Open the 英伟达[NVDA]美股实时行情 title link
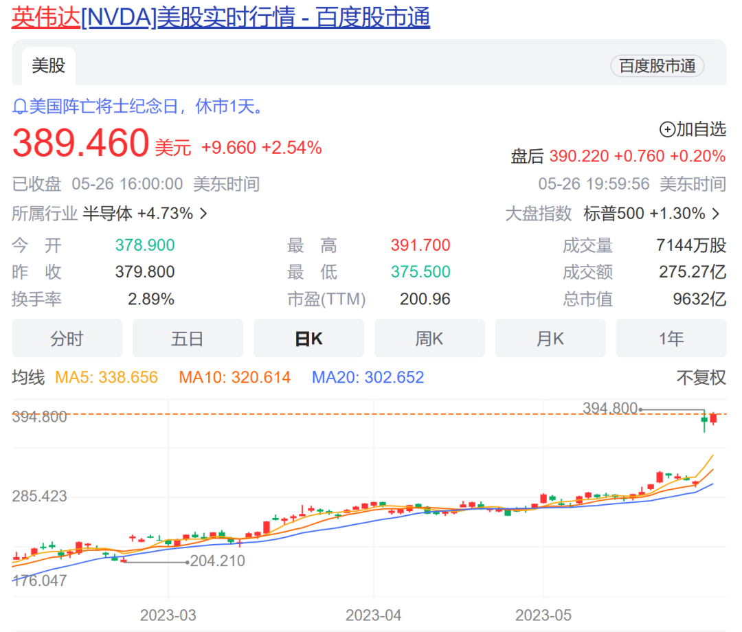Image resolution: width=742 pixels, height=632 pixels. point(221,17)
